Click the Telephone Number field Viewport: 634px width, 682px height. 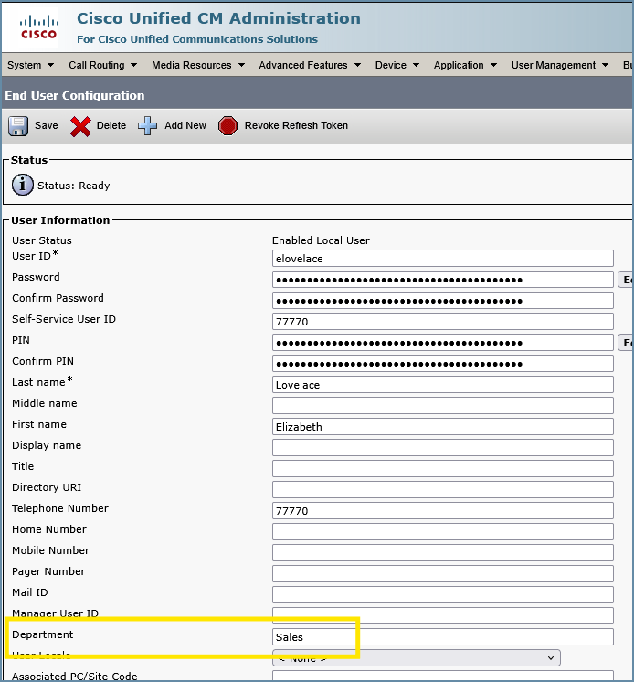point(443,511)
